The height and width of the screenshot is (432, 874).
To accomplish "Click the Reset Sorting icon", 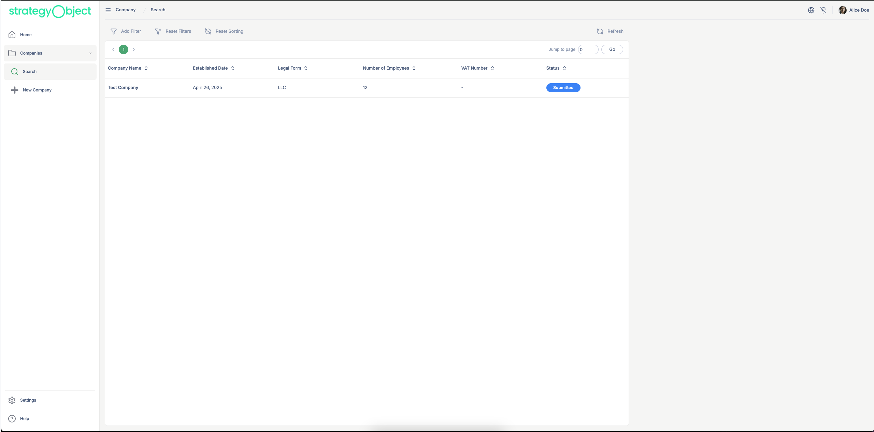I will pos(208,31).
